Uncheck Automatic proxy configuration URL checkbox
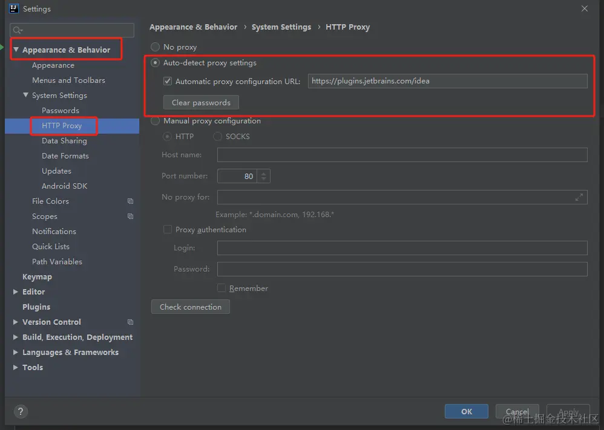The width and height of the screenshot is (604, 430). click(168, 81)
